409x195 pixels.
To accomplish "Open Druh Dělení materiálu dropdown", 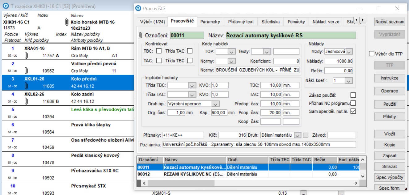I will coord(297,135).
